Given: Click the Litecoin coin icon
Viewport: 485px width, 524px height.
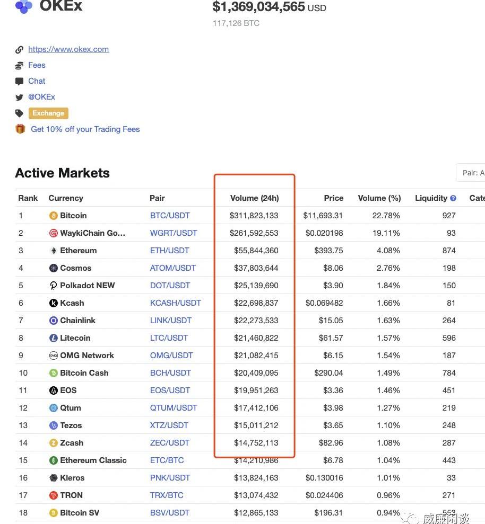Looking at the screenshot, I should pos(54,338).
